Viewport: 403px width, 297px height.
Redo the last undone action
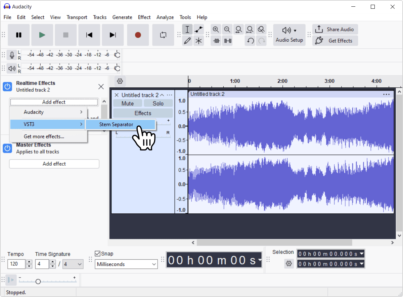click(261, 41)
